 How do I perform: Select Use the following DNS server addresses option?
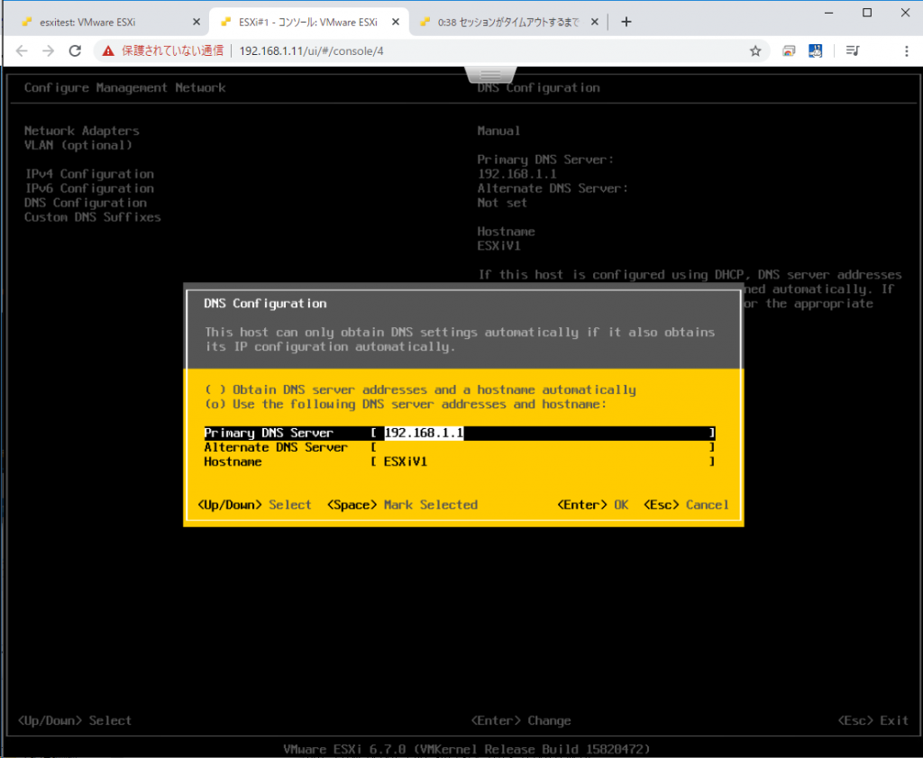(x=405, y=405)
